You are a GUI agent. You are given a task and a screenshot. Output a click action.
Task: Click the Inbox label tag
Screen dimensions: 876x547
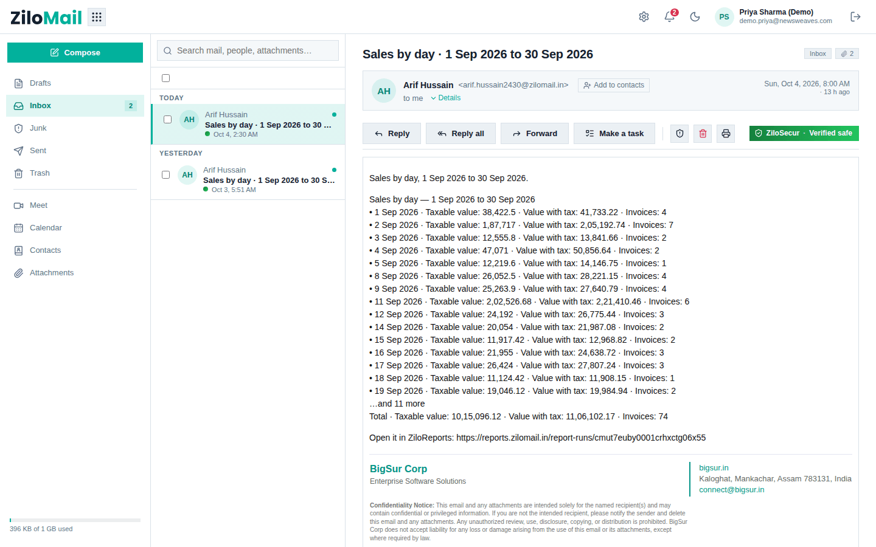818,53
